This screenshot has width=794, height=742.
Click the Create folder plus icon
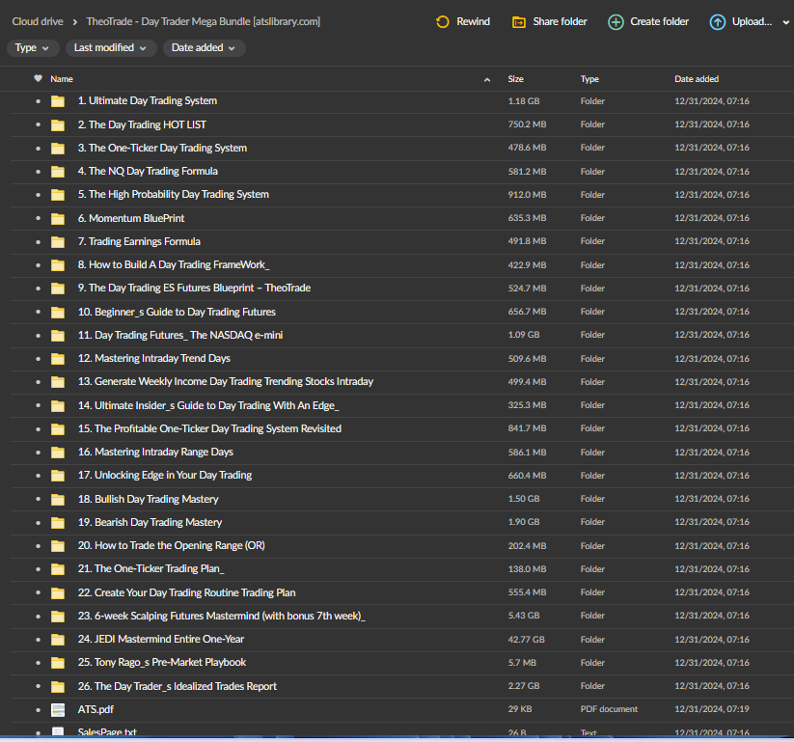click(615, 21)
